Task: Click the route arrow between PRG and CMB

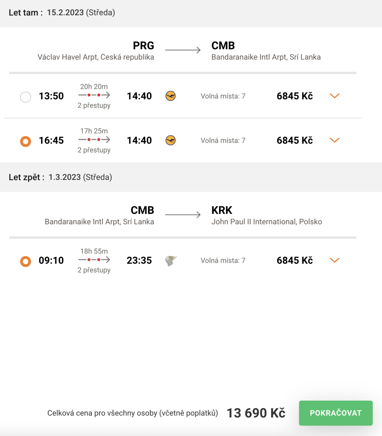Action: (183, 50)
